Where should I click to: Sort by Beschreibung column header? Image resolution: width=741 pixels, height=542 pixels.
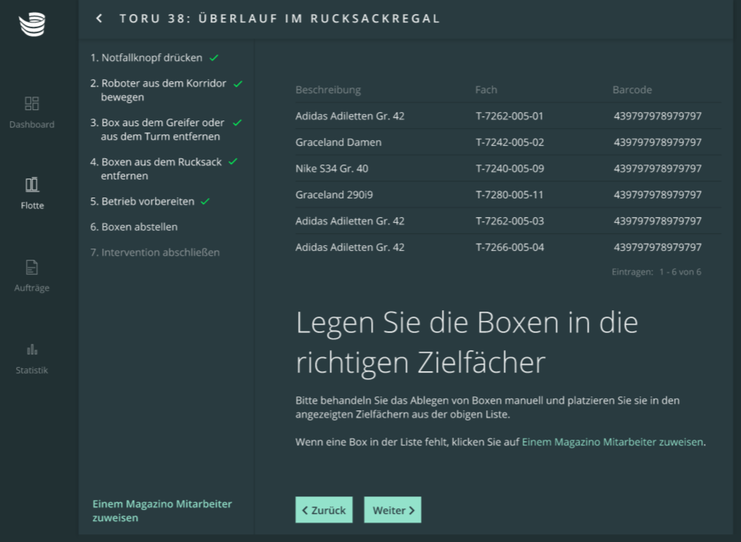328,90
